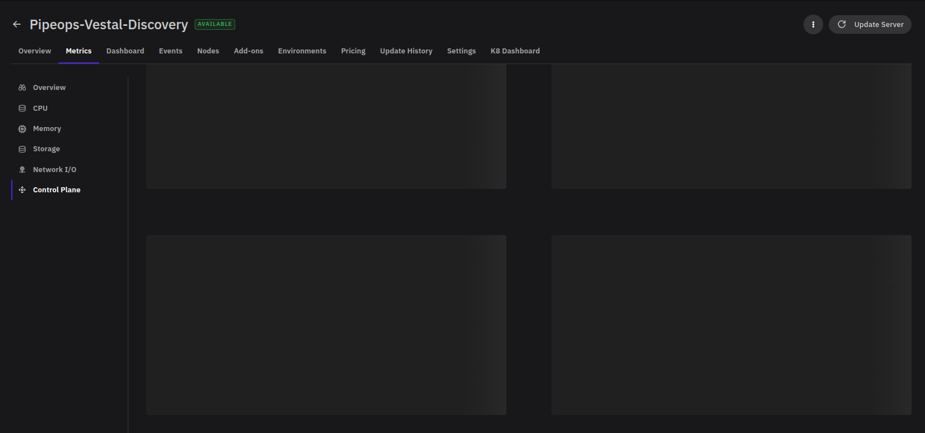The width and height of the screenshot is (925, 433).
Task: Click the Update Server button label
Action: 879,24
